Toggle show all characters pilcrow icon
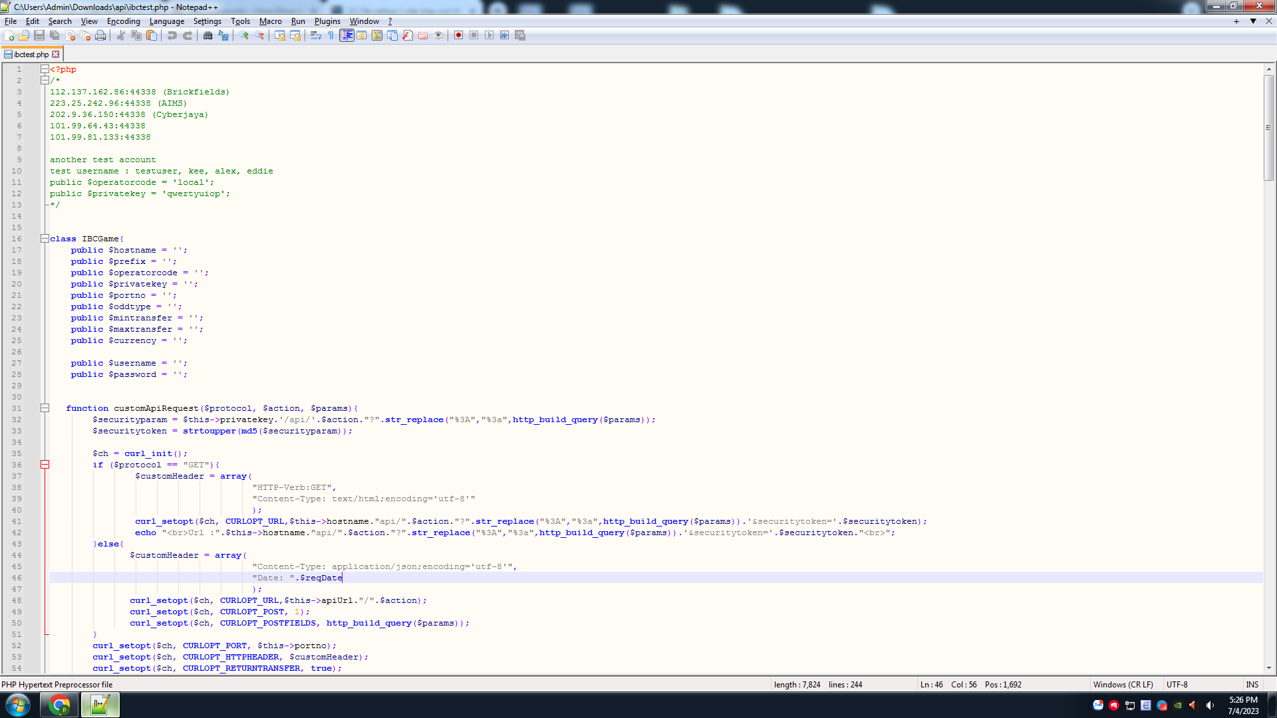The width and height of the screenshot is (1277, 718). 331,35
